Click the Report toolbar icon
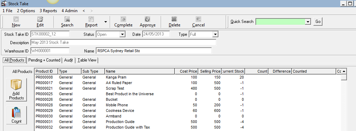The height and width of the screenshot is (131, 356). 91,19
